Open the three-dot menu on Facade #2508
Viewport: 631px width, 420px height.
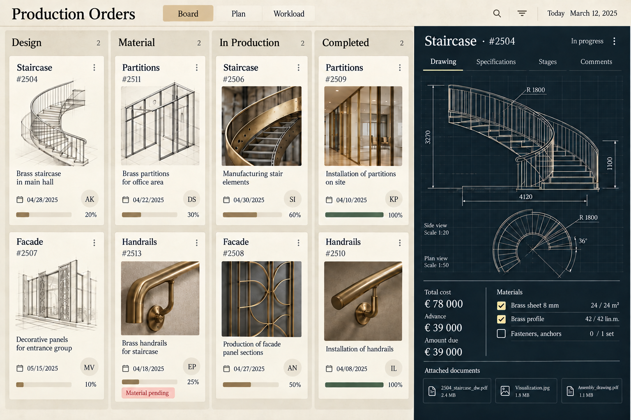pyautogui.click(x=298, y=243)
